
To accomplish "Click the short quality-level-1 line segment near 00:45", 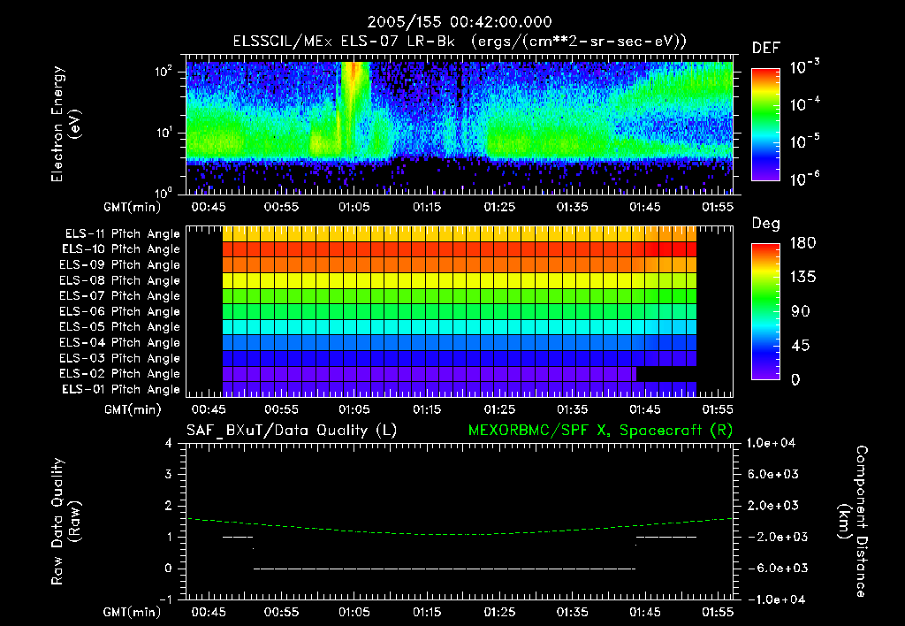I will coord(238,537).
